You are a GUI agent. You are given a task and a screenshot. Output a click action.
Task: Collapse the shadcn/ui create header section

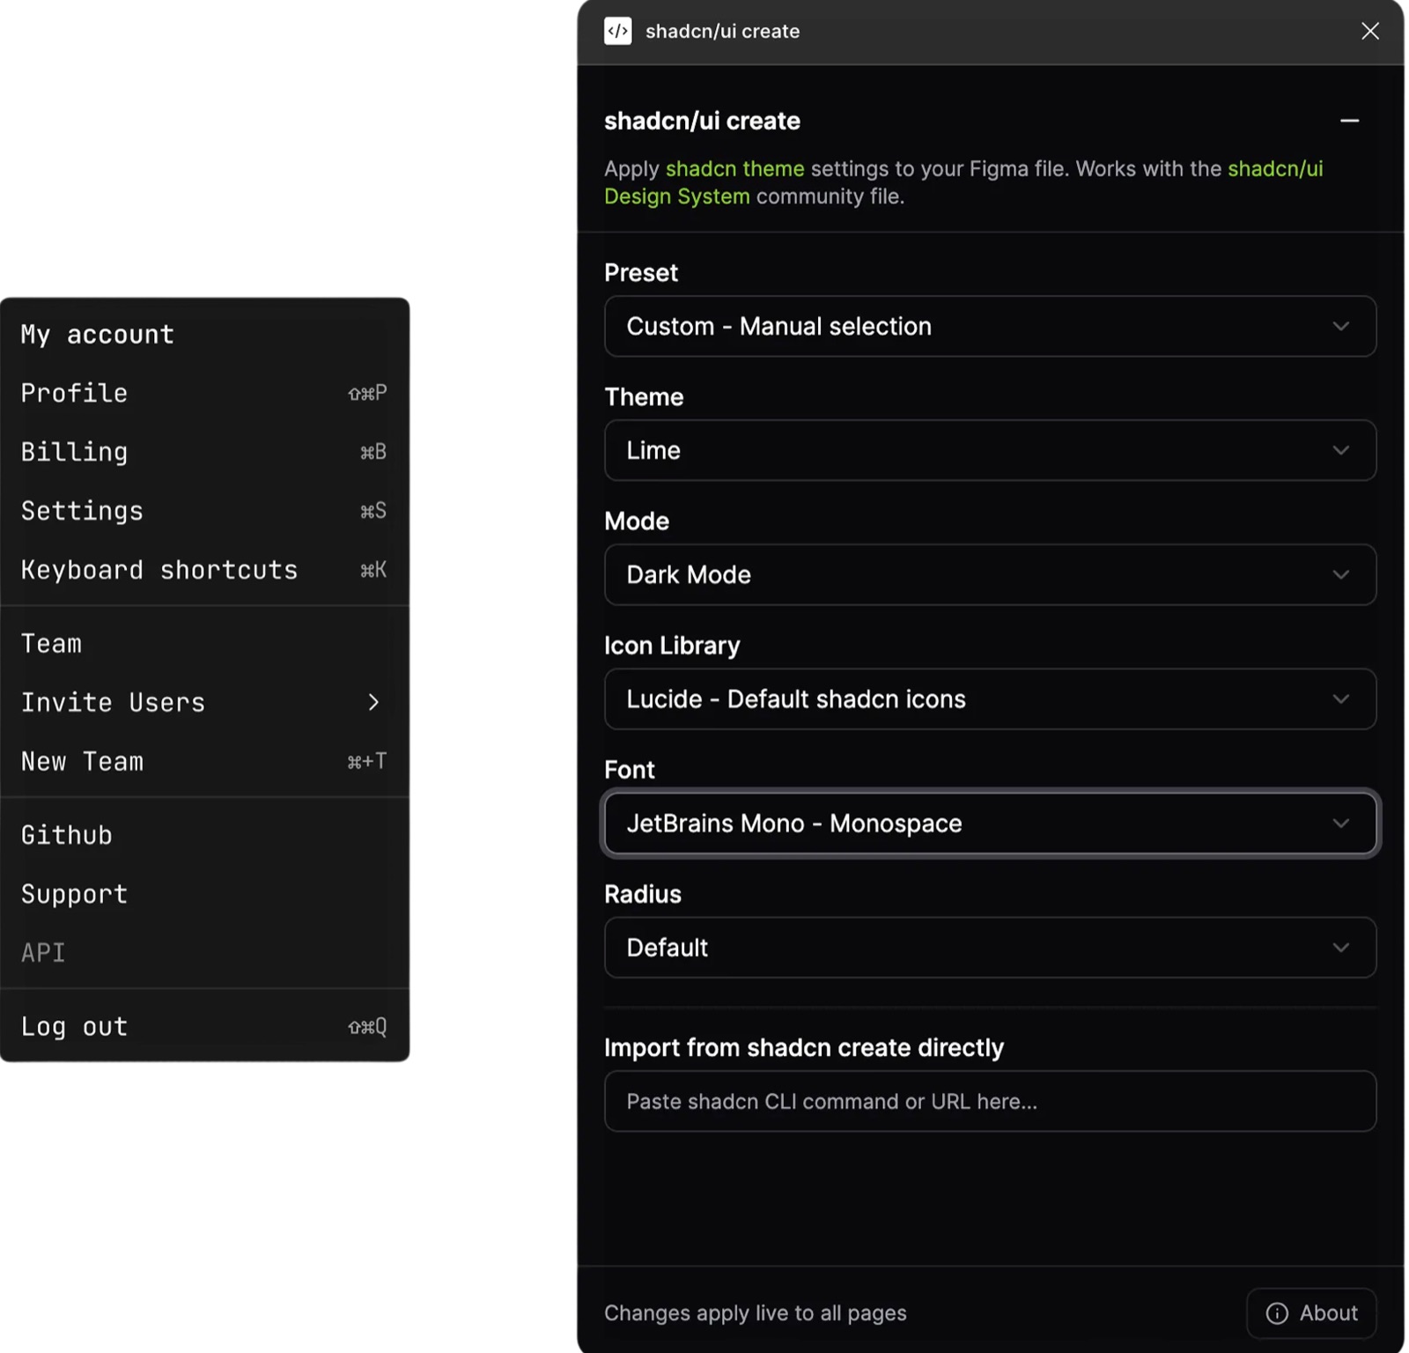[1349, 121]
